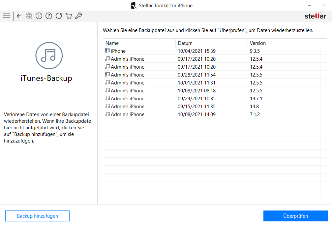
Task: Click icon of backup dated 10/01/2021 11:31
Action: 107,82
